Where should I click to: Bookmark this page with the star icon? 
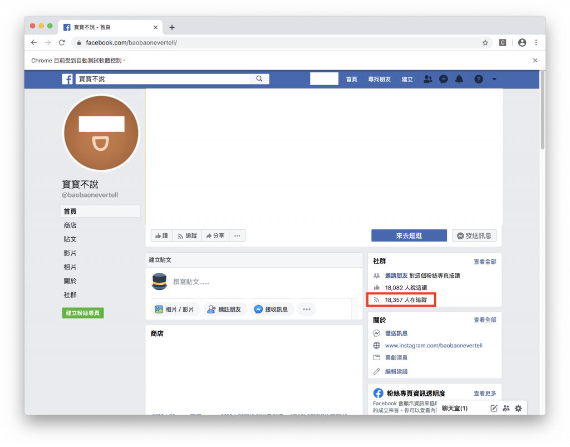485,42
